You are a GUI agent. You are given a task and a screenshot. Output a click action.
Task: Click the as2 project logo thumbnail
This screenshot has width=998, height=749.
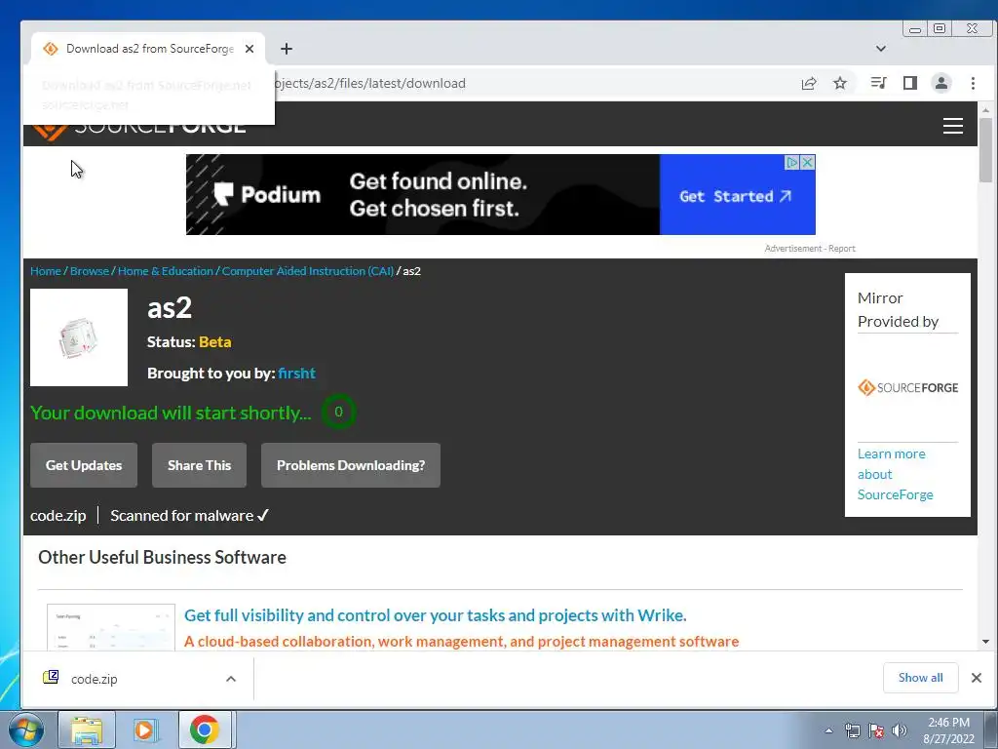[x=79, y=337]
